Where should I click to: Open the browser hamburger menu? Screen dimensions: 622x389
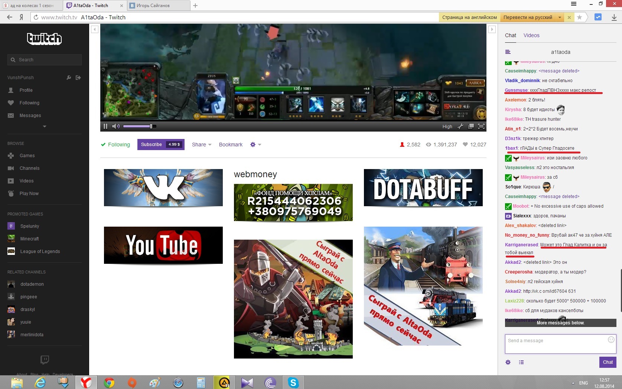[574, 4]
